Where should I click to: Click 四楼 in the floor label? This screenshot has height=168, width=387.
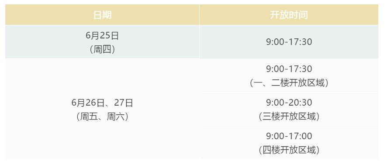pos(271,150)
